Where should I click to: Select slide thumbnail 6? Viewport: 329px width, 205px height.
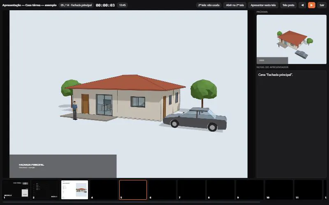tap(162, 190)
